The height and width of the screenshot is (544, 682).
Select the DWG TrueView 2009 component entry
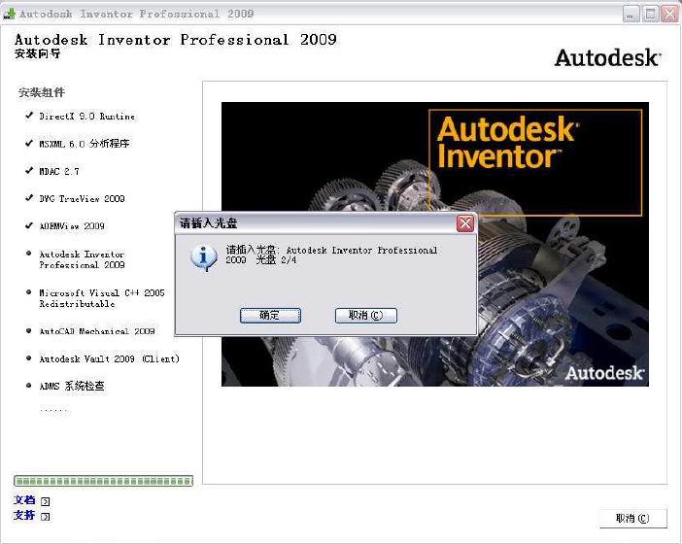pyautogui.click(x=82, y=199)
